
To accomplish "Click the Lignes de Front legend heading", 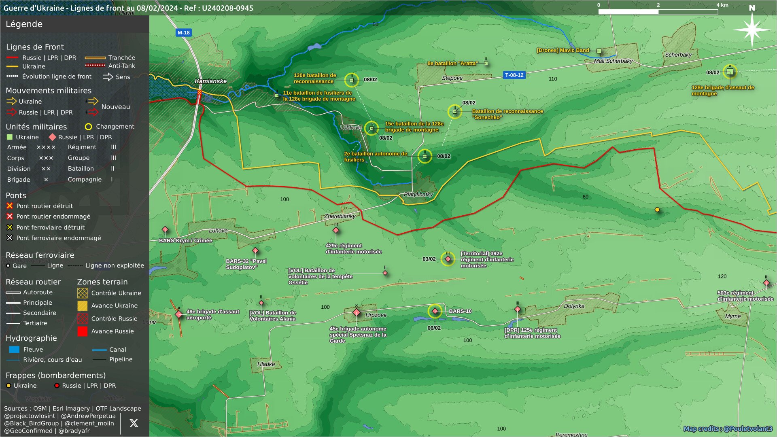I will click(35, 47).
